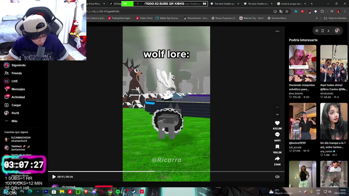Image resolution: width=349 pixels, height=196 pixels.
Task: Open 'Trader | Deriv' bookmark
Action: [x=144, y=18]
